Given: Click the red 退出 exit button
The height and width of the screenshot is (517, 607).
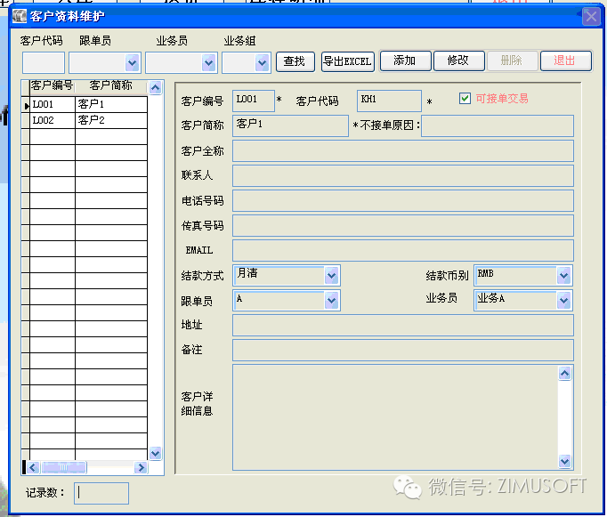Looking at the screenshot, I should (565, 61).
